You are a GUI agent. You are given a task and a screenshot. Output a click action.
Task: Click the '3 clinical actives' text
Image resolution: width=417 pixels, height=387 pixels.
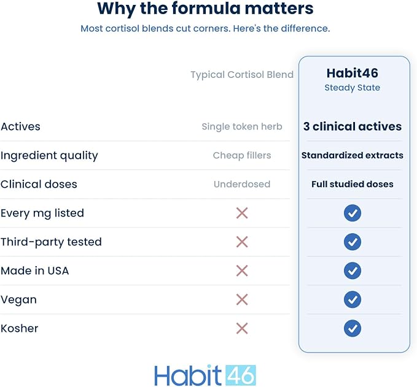(x=353, y=126)
